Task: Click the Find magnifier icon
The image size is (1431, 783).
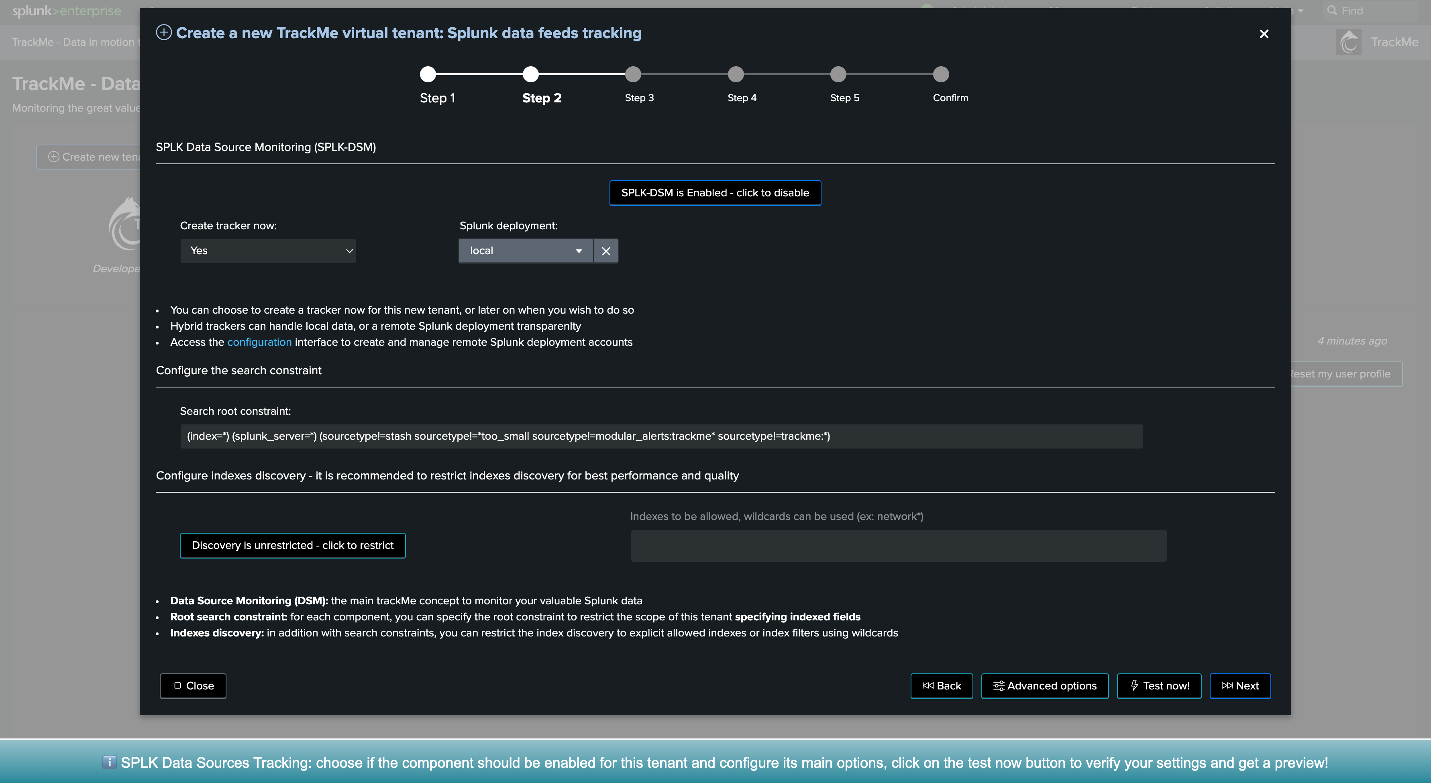Action: [1331, 10]
